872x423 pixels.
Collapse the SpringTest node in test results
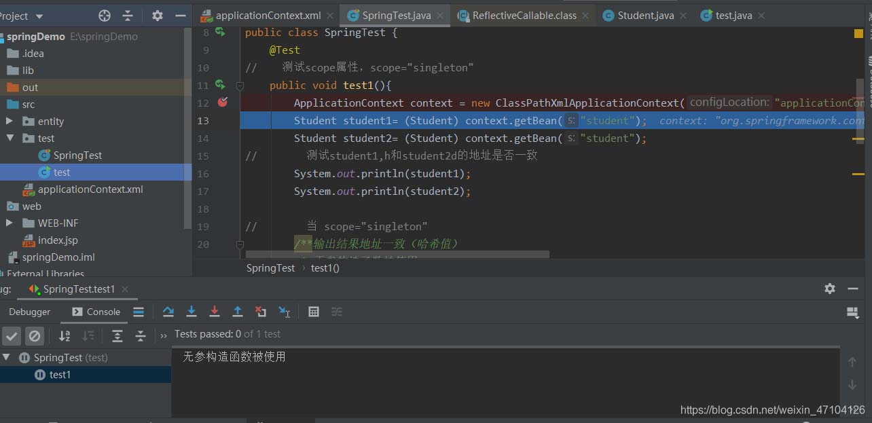[x=7, y=357]
